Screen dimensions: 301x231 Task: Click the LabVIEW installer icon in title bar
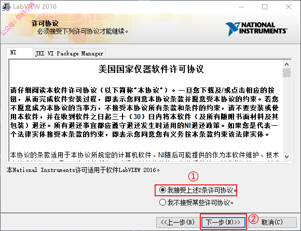6,7
